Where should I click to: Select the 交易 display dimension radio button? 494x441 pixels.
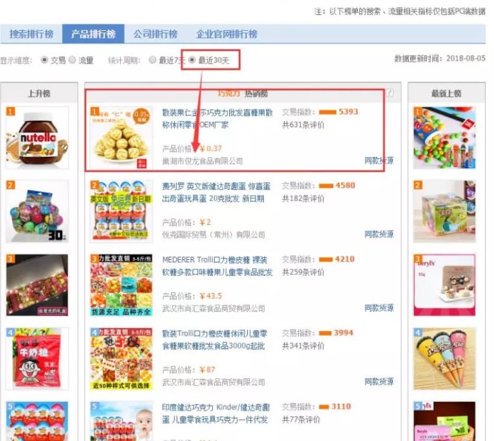pyautogui.click(x=44, y=60)
